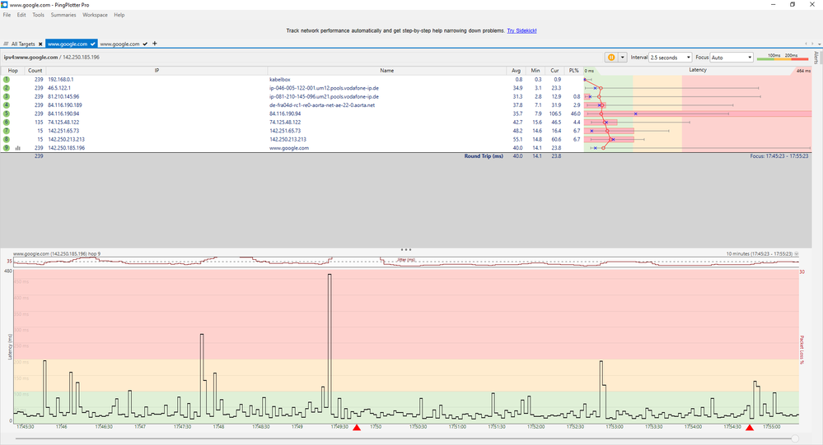Select hop 1 green circle icon
Screen dimensions: 823x445
[7, 79]
